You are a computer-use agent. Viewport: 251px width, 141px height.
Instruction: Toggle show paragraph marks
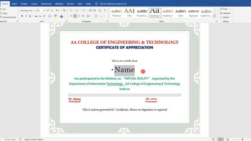coord(105,11)
